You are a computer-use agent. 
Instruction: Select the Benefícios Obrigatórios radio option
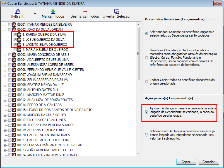point(146,57)
